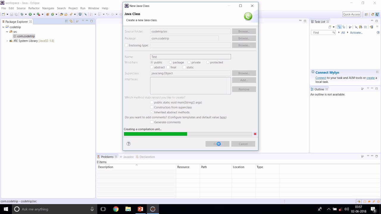381x214 pixels.
Task: Select the protected modifier radio button
Action: [208, 62]
